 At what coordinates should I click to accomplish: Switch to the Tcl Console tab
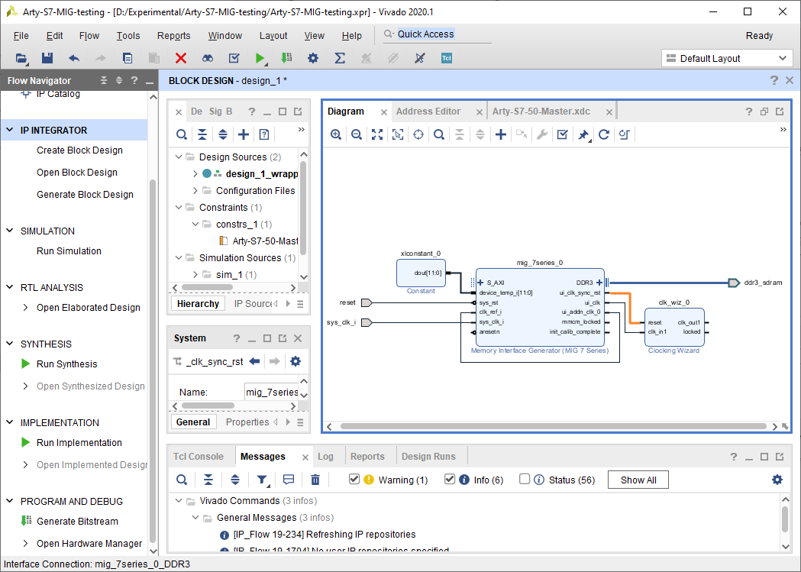tap(199, 457)
